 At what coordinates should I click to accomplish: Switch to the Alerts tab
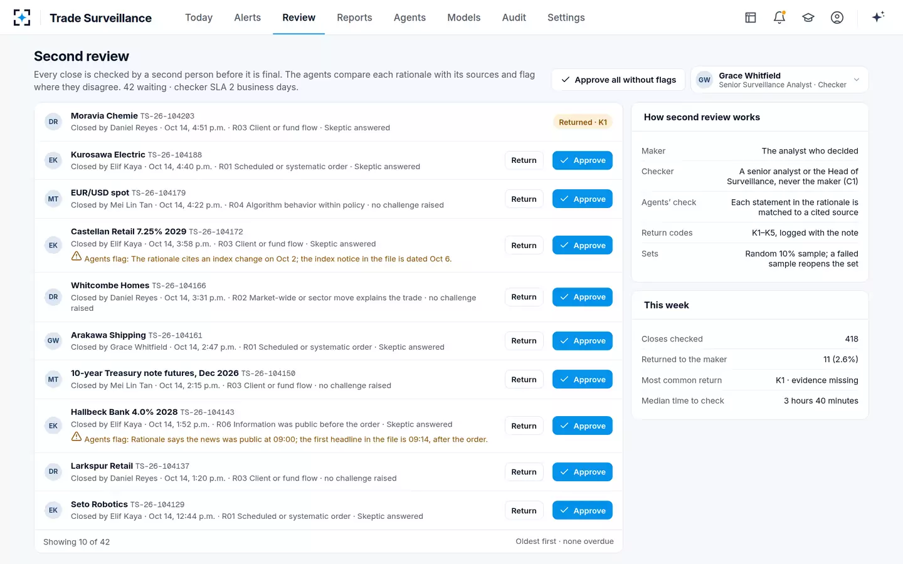coord(248,18)
